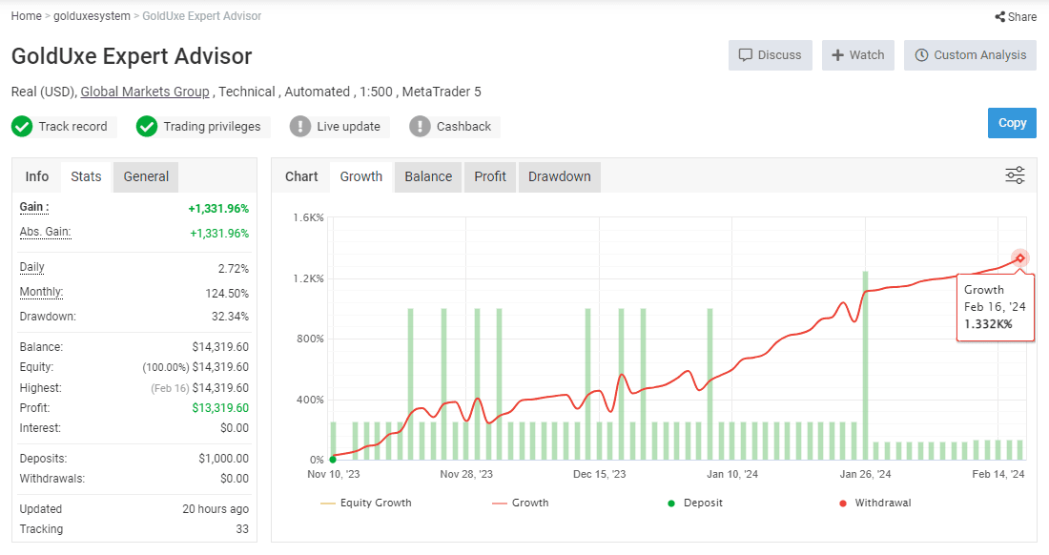Go to Home breadcrumb
This screenshot has height=555, width=1049.
click(x=26, y=16)
